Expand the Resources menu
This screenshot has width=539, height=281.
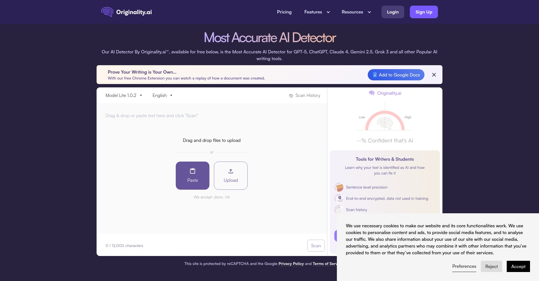coord(356,12)
